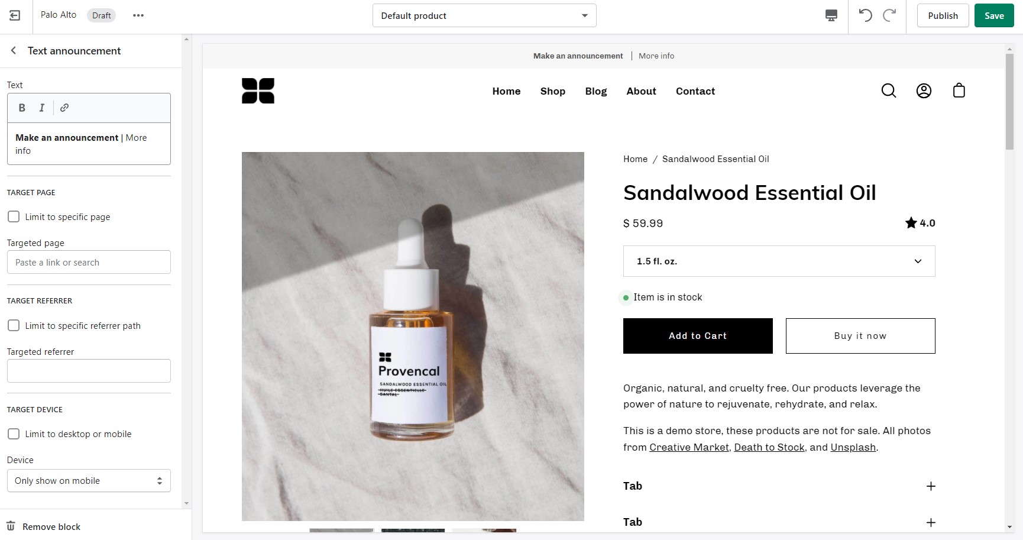Toggle Limit to desktop or mobile

14,434
